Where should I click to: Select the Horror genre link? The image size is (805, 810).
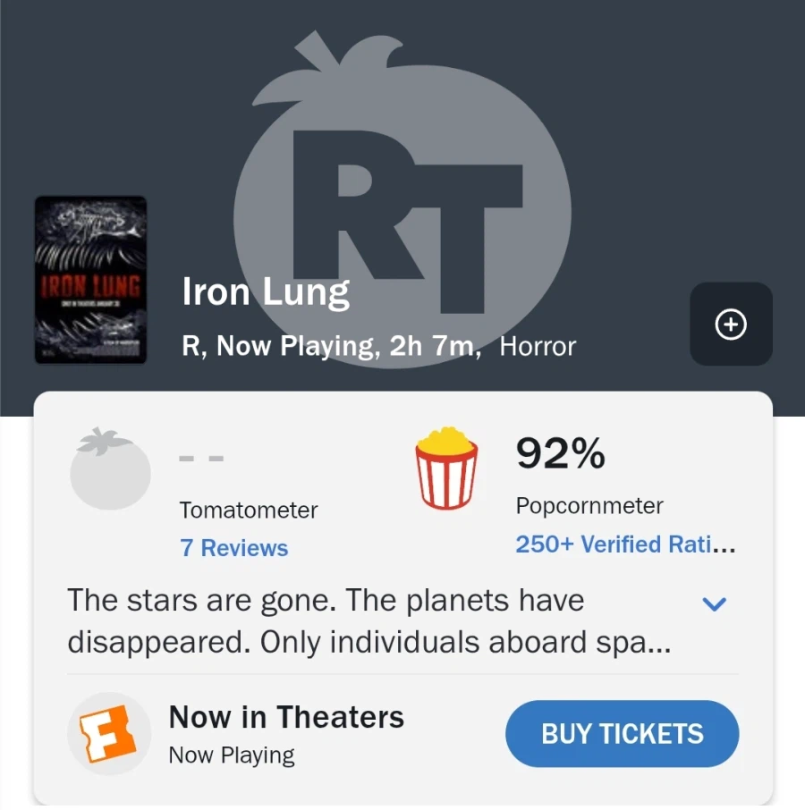538,346
